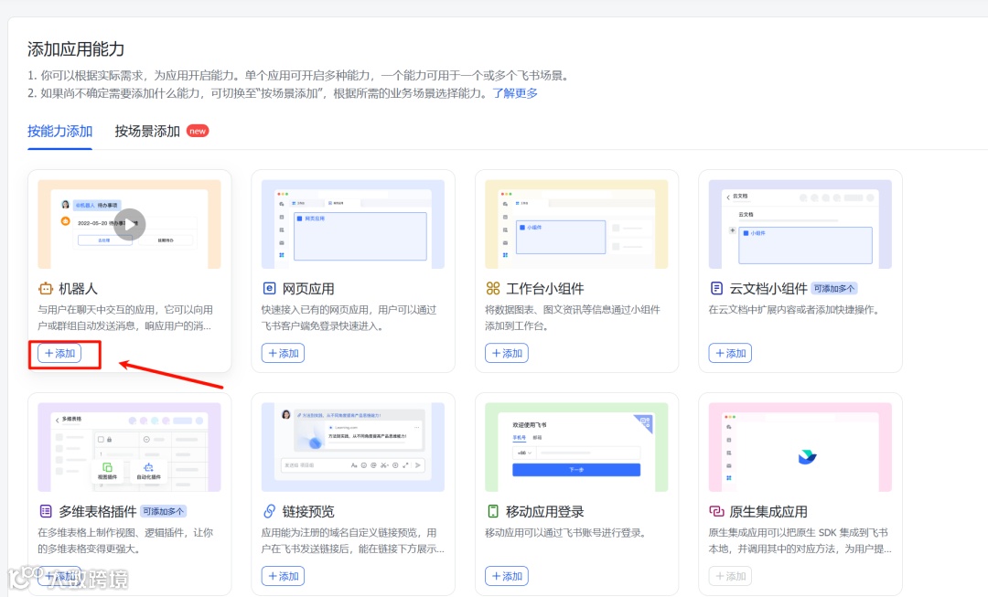The width and height of the screenshot is (988, 597).
Task: Switch to the 按场景添加 tab
Action: (x=147, y=131)
